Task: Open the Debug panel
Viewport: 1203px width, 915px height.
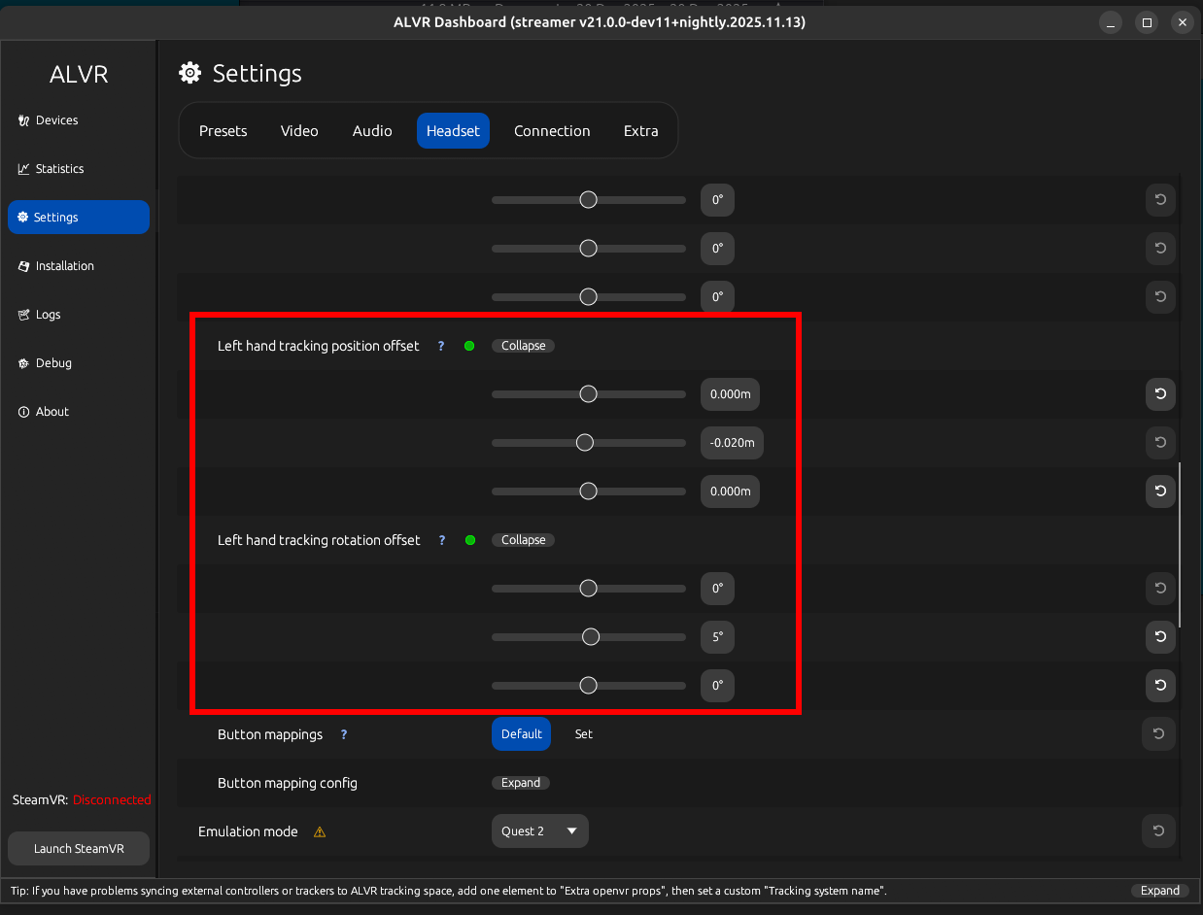Action: tap(52, 362)
